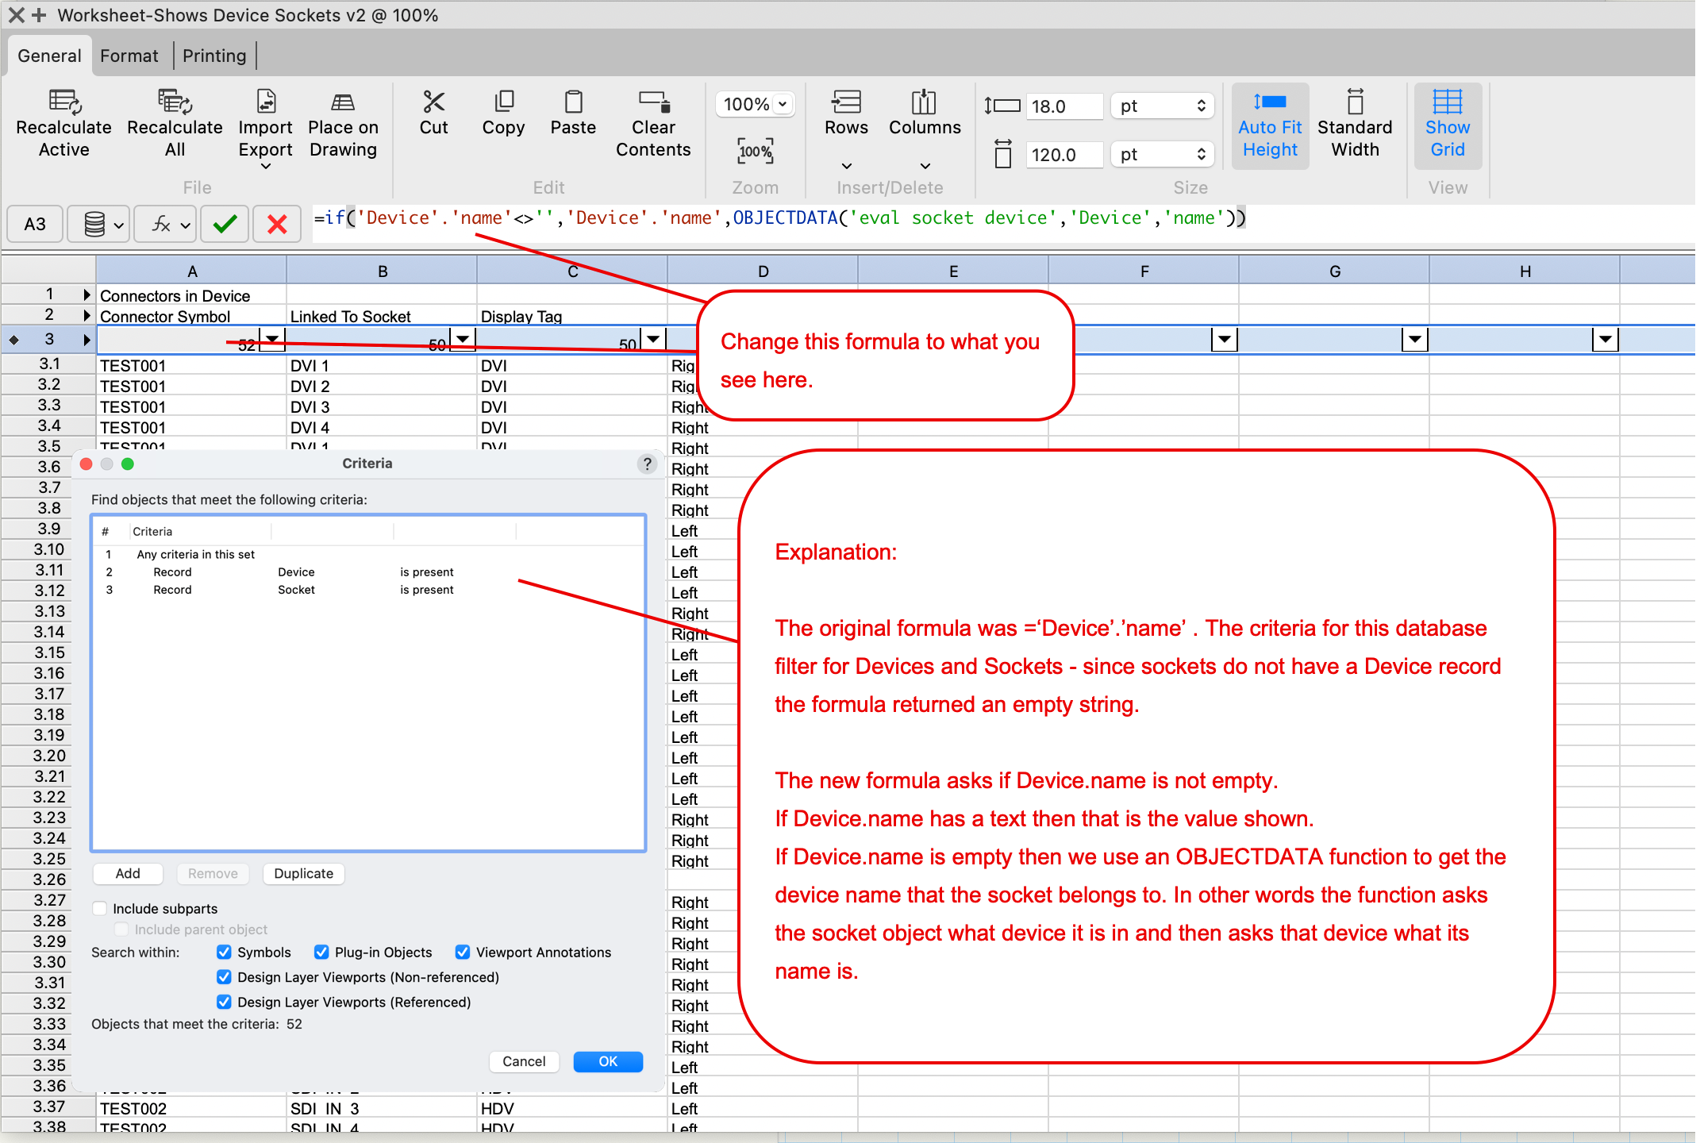1700x1143 pixels.
Task: Click the Recalculate Active icon
Action: [x=64, y=102]
